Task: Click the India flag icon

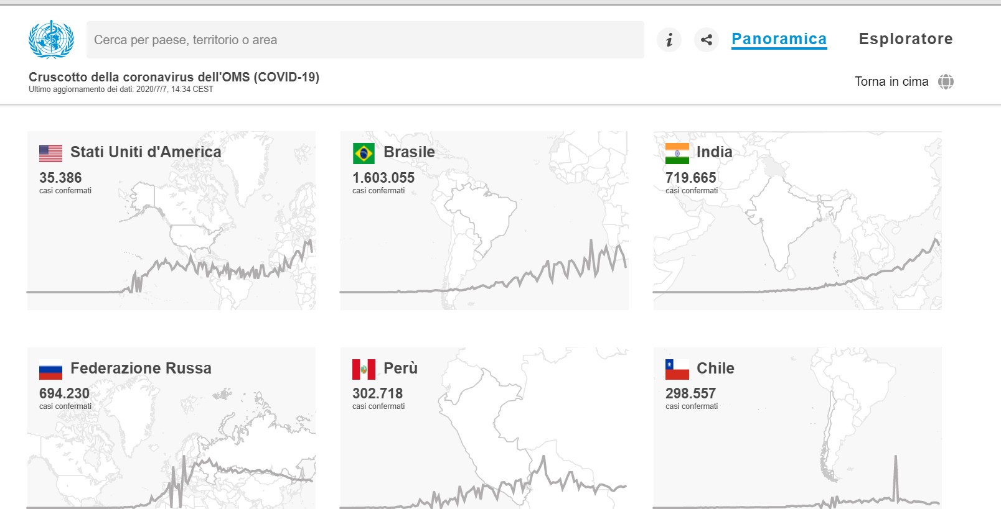Action: 677,153
